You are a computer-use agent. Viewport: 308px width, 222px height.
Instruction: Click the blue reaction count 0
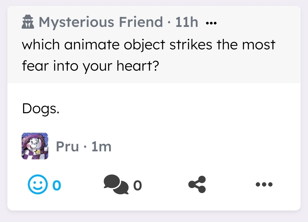(x=57, y=185)
